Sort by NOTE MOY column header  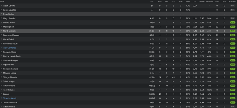tap(233, 1)
